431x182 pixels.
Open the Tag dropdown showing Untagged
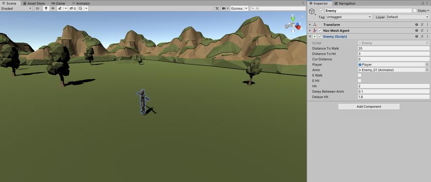click(349, 17)
